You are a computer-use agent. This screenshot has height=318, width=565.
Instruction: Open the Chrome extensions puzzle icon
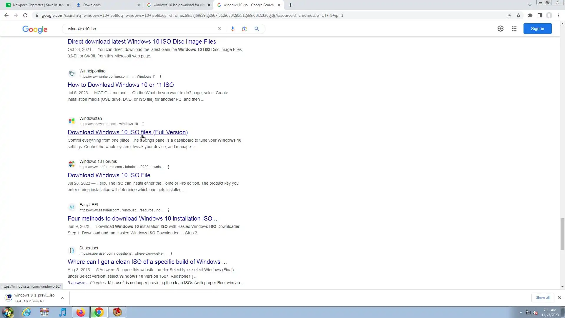pos(530,15)
